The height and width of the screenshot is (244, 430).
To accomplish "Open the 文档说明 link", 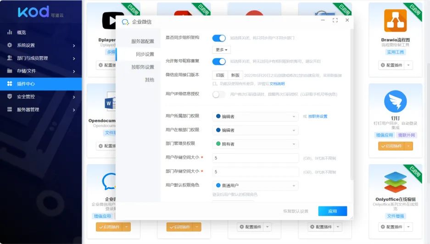I will pyautogui.click(x=277, y=83).
